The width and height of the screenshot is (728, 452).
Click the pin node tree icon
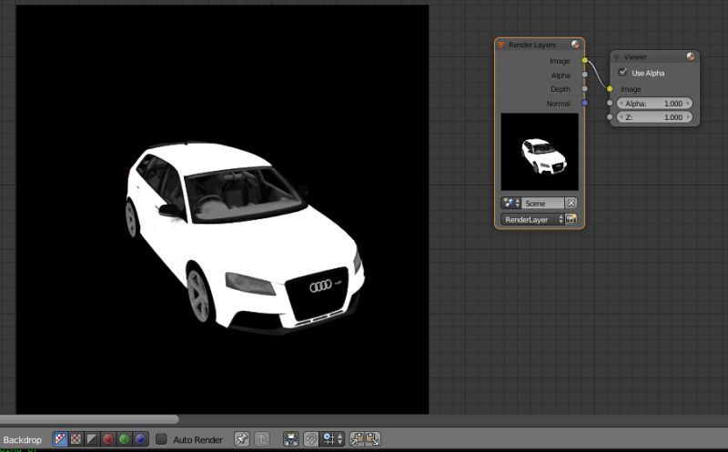coord(241,439)
